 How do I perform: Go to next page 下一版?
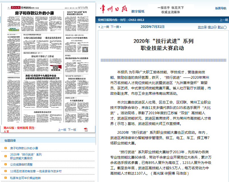coord(72,130)
